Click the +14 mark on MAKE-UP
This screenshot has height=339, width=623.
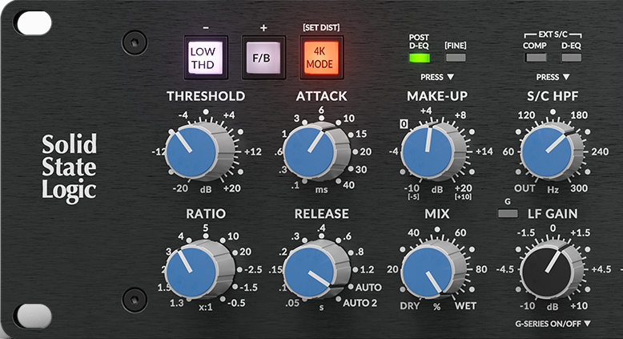484,151
